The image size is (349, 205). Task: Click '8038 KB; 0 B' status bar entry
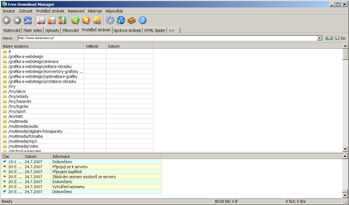[x=250, y=201]
